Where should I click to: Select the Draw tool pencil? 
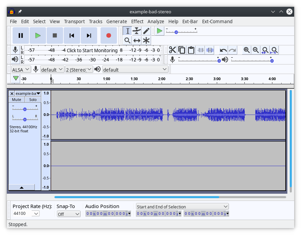click(146, 31)
